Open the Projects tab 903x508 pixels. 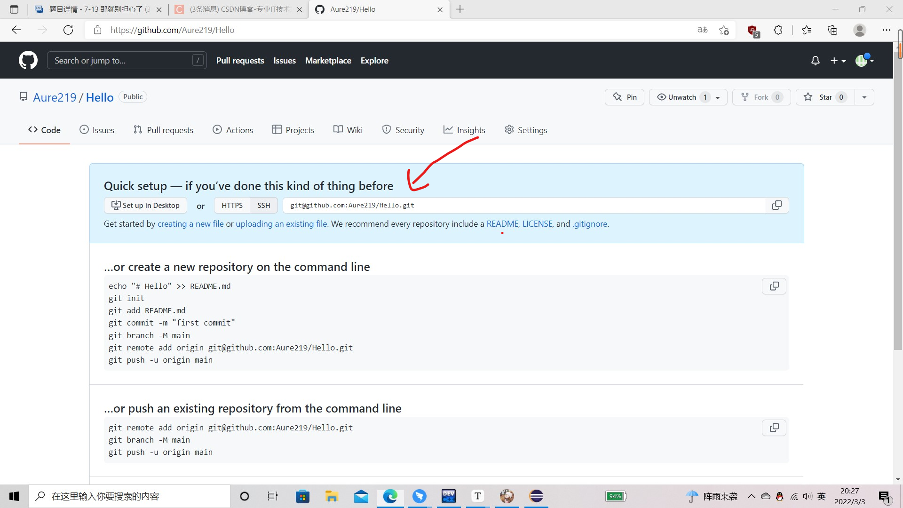(293, 130)
